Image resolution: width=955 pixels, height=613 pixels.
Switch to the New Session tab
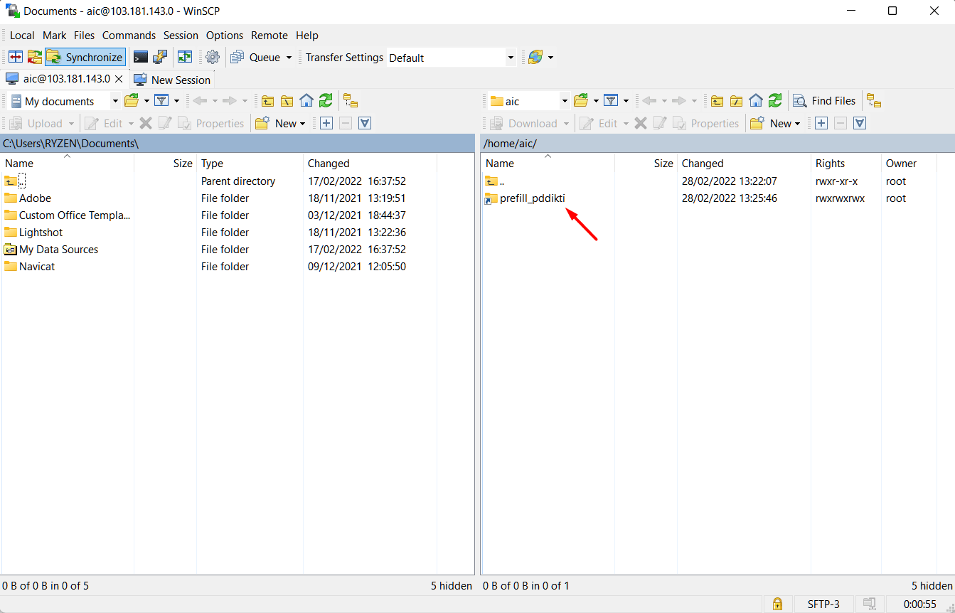(x=173, y=80)
